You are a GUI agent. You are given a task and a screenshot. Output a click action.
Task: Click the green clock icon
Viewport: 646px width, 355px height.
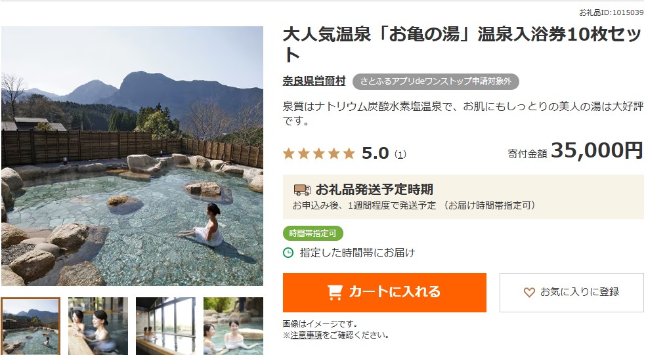pyautogui.click(x=288, y=253)
